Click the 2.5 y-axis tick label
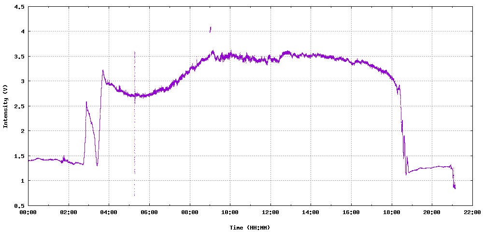Image resolution: width=483 pixels, height=232 pixels. (19, 106)
